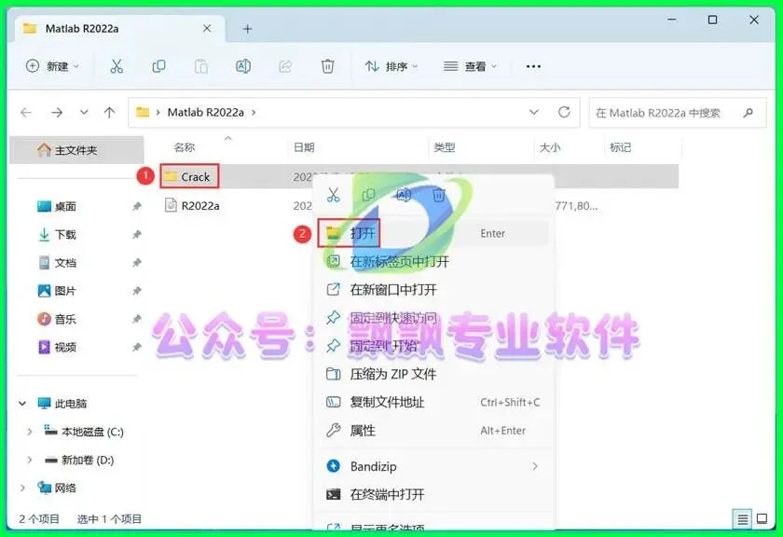This screenshot has width=783, height=537.
Task: Select the Crack folder
Action: coord(190,176)
